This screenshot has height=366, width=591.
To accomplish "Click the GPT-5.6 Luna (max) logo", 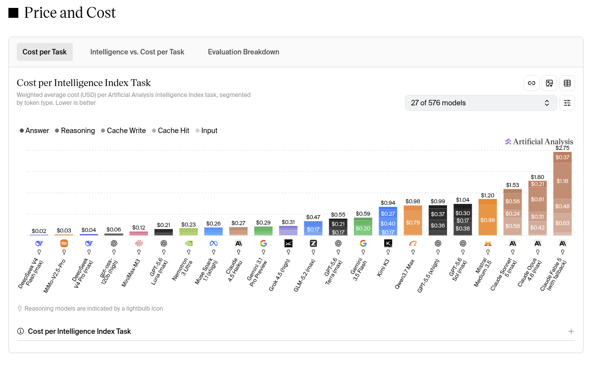I will [x=163, y=243].
